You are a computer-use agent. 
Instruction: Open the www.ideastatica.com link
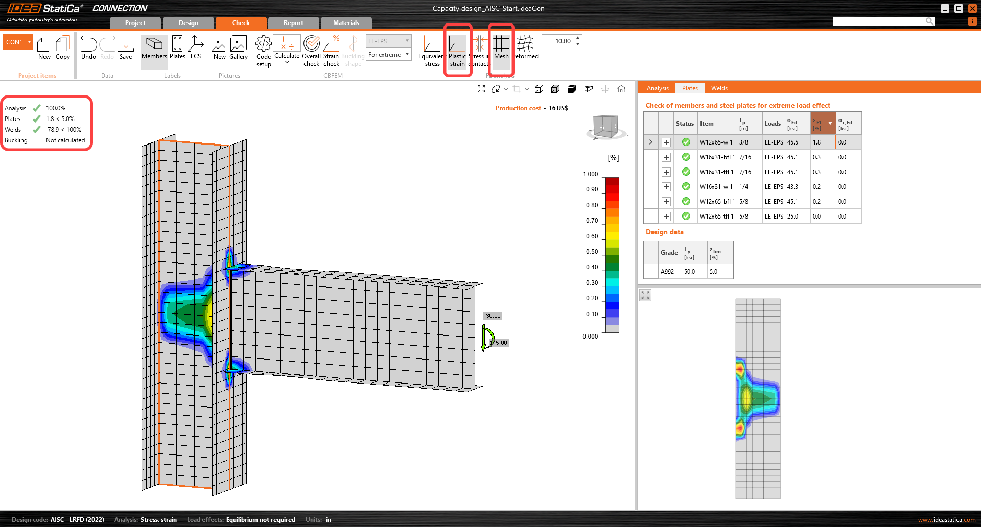click(x=948, y=519)
